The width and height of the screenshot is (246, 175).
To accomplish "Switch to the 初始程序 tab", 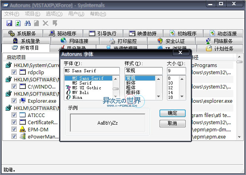I will (x=183, y=33).
